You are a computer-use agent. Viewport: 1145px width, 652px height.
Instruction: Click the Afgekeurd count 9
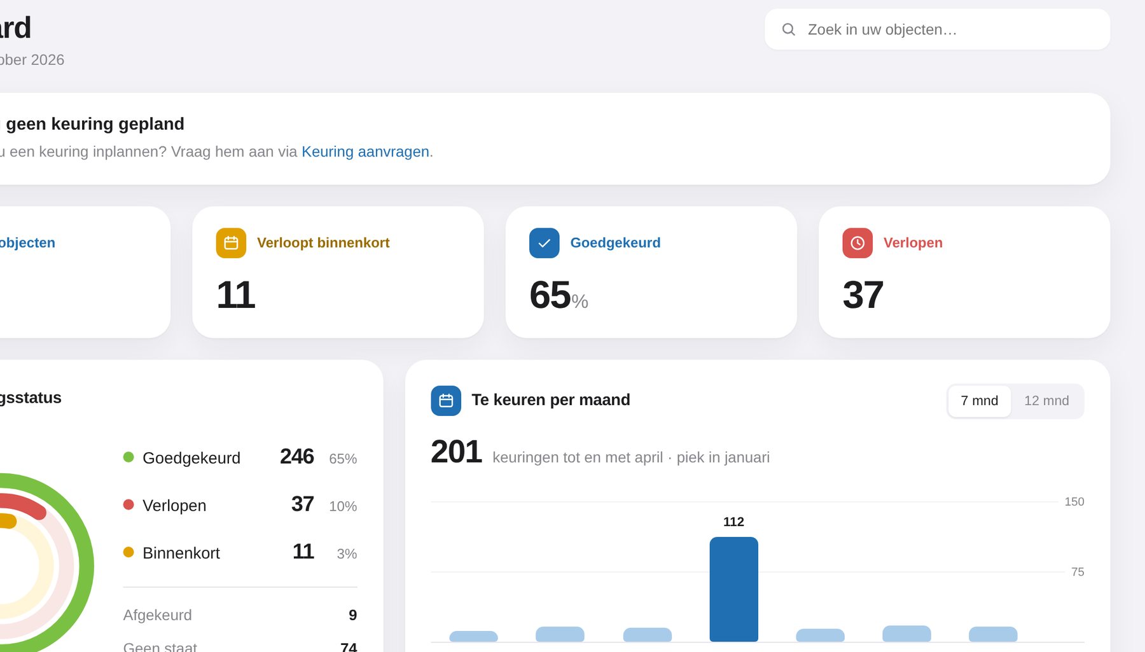[x=353, y=615]
